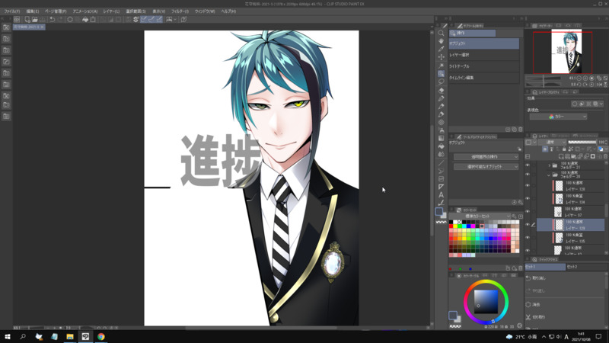
Task: Hide layer 135 using eye icon
Action: point(528,238)
